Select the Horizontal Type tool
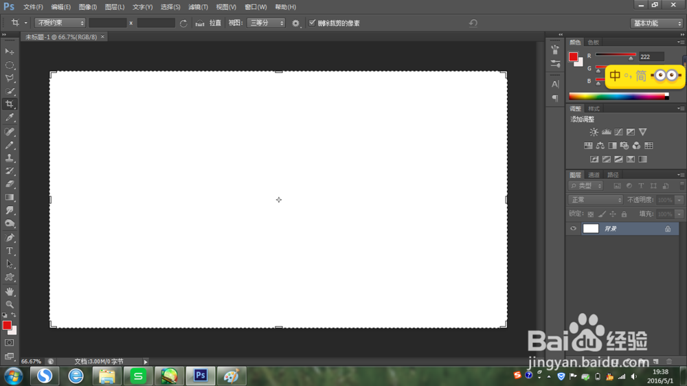Viewport: 687px width, 386px height. point(9,251)
